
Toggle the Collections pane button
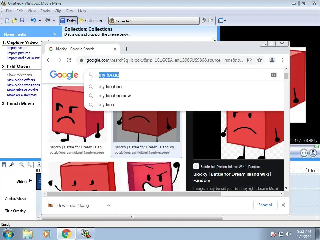point(91,21)
